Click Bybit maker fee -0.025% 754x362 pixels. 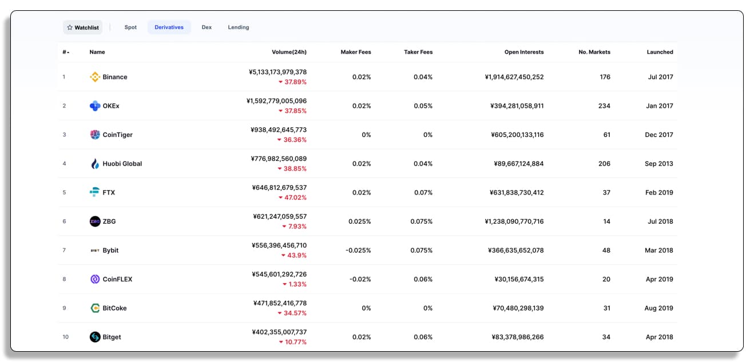359,251
